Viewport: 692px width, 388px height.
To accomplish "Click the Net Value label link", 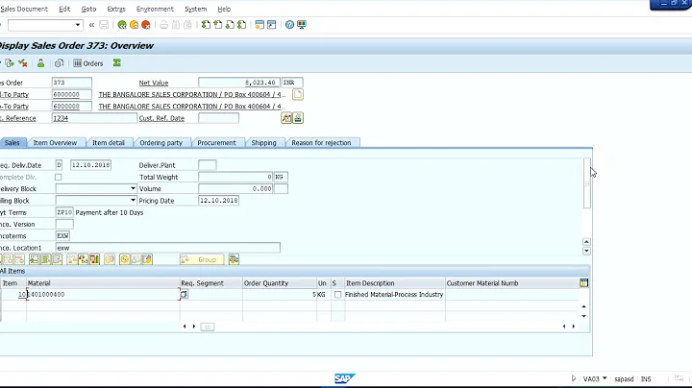I will coord(154,83).
